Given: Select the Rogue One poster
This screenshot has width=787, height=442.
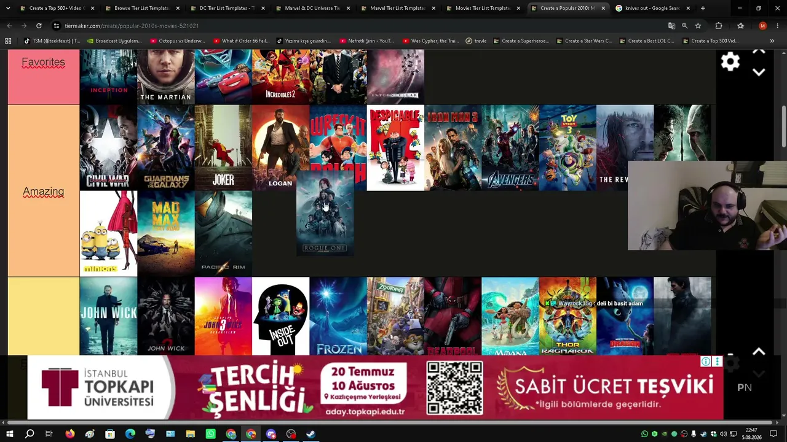Looking at the screenshot, I should pos(325,213).
